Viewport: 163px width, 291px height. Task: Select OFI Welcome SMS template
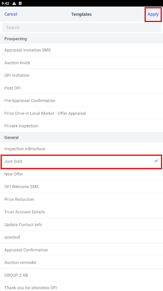(81, 187)
